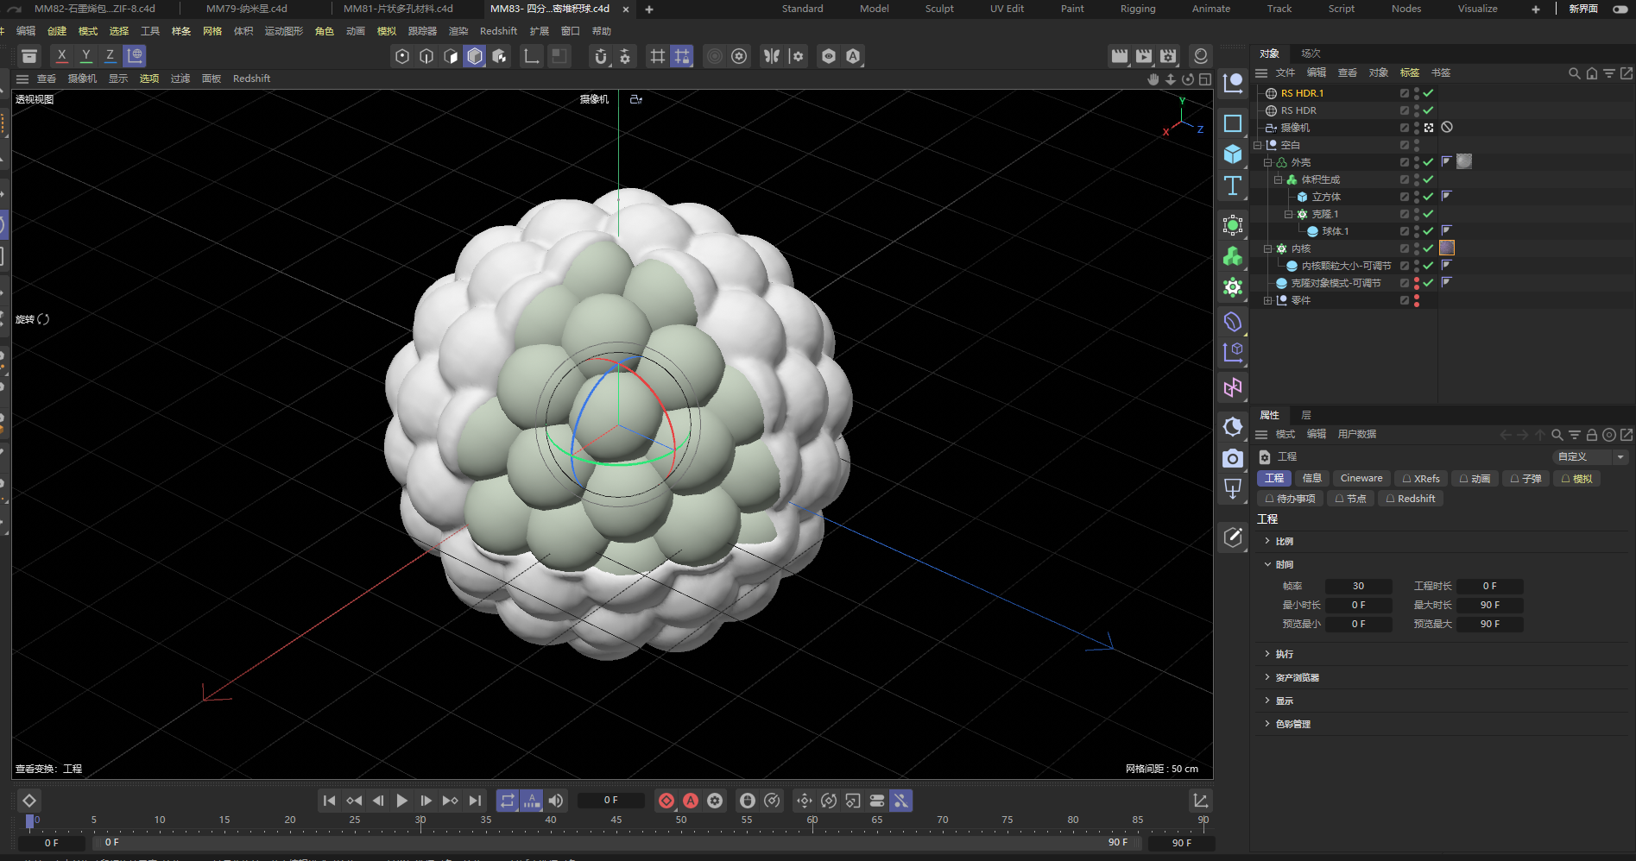Click the timeline playhead at frame 0

(30, 820)
